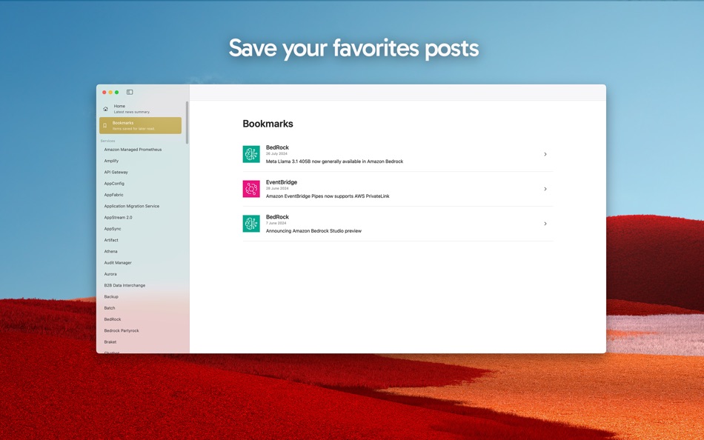Open 'Meta Llama 3.1 405B now generally available' post
The image size is (704, 440).
point(334,161)
